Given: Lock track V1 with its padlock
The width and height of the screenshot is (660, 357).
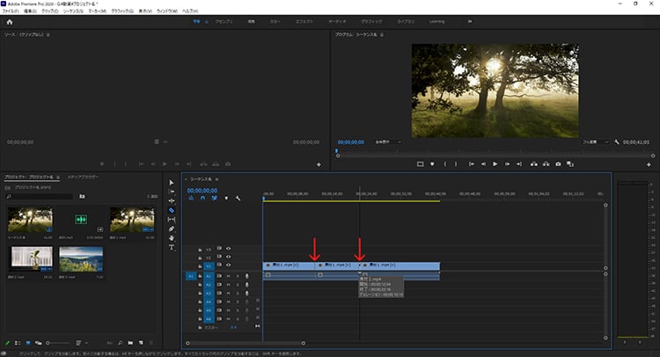Looking at the screenshot, I should pos(200,266).
